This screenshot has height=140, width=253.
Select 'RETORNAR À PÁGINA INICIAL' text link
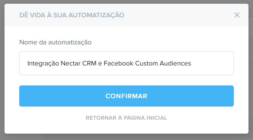pyautogui.click(x=126, y=118)
